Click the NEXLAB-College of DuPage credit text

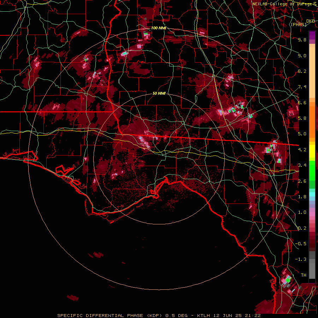click(284, 4)
